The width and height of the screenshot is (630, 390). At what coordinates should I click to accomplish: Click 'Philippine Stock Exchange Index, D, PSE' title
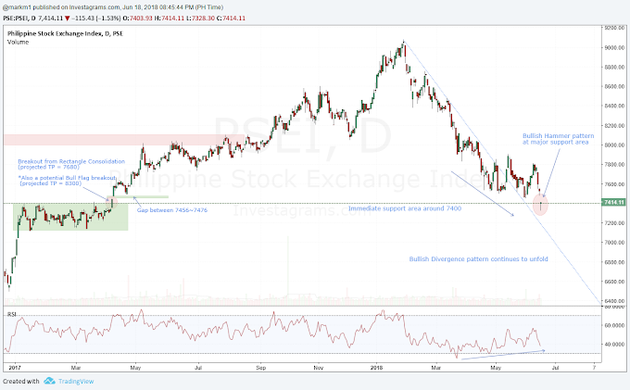(x=65, y=33)
